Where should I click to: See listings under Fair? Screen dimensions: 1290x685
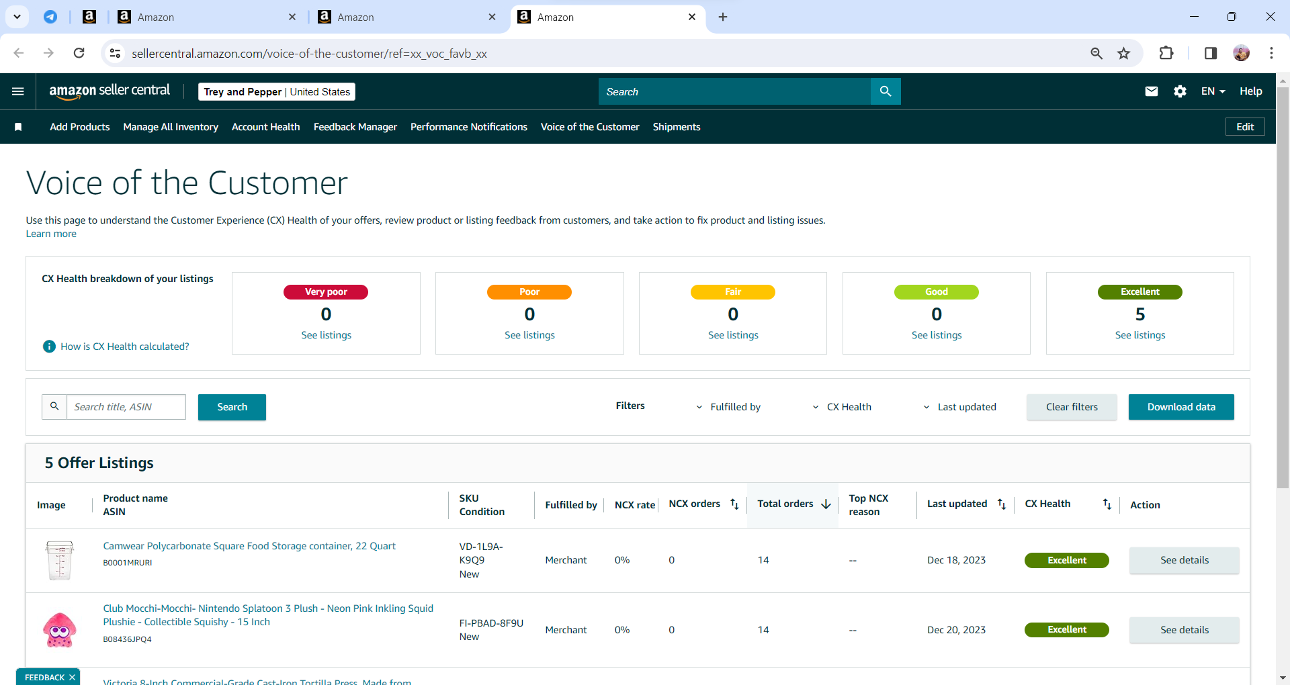tap(733, 335)
